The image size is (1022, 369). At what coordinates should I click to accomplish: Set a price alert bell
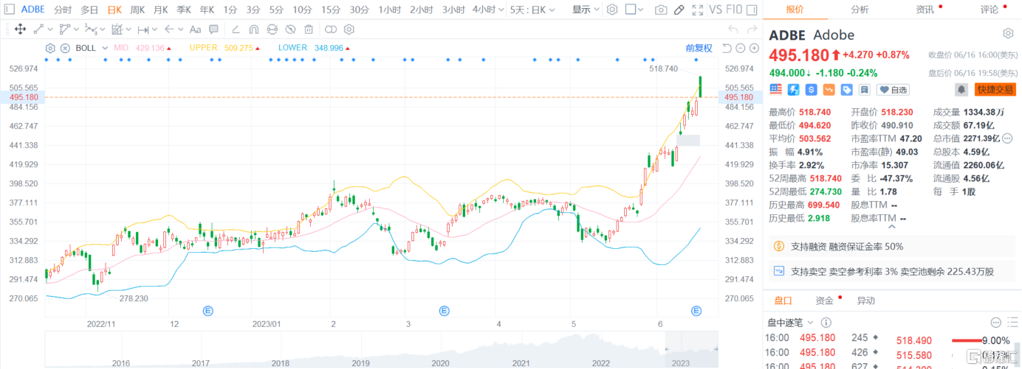coord(961,89)
